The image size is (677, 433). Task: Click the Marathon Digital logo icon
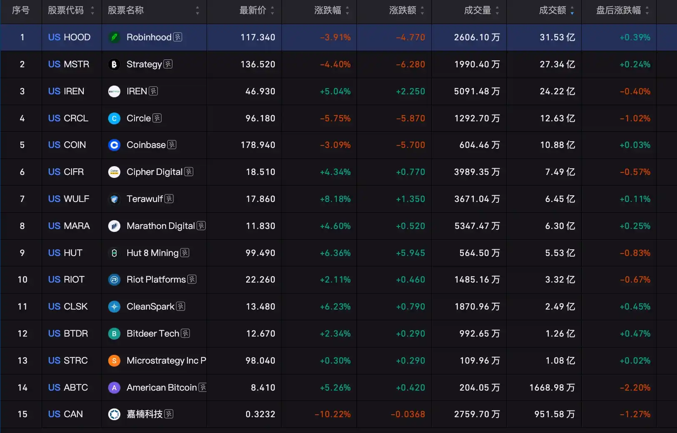click(x=114, y=226)
